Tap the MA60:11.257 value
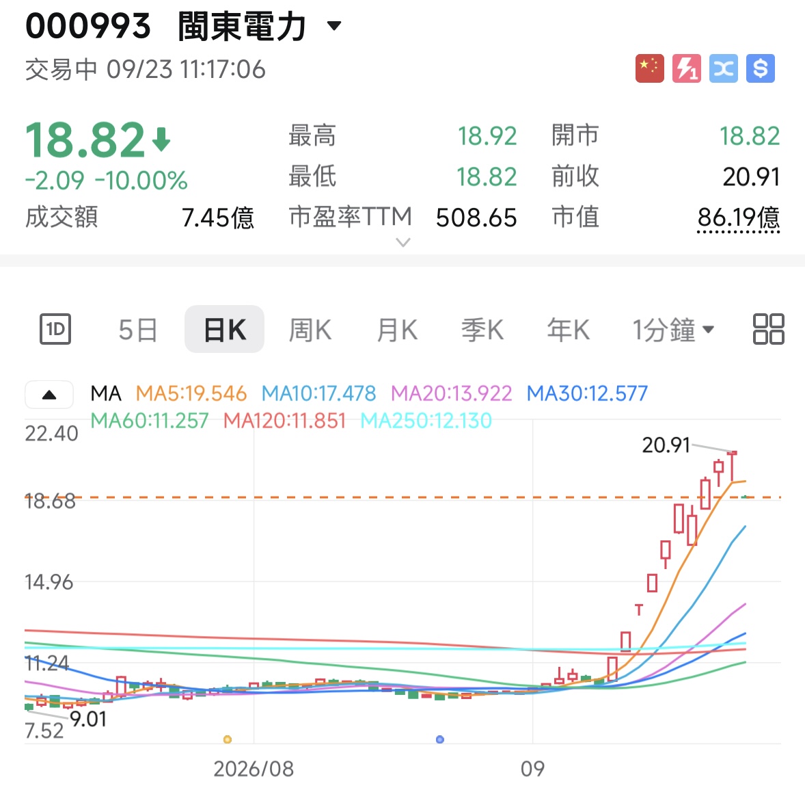 click(150, 421)
